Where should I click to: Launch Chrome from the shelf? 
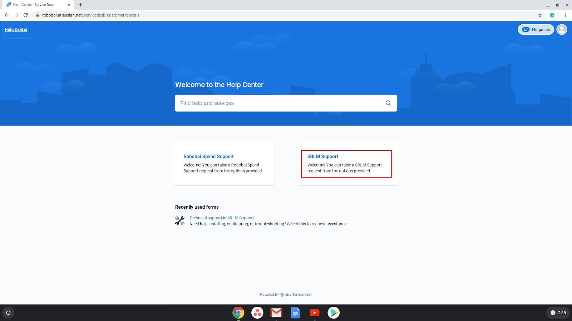[x=238, y=313]
